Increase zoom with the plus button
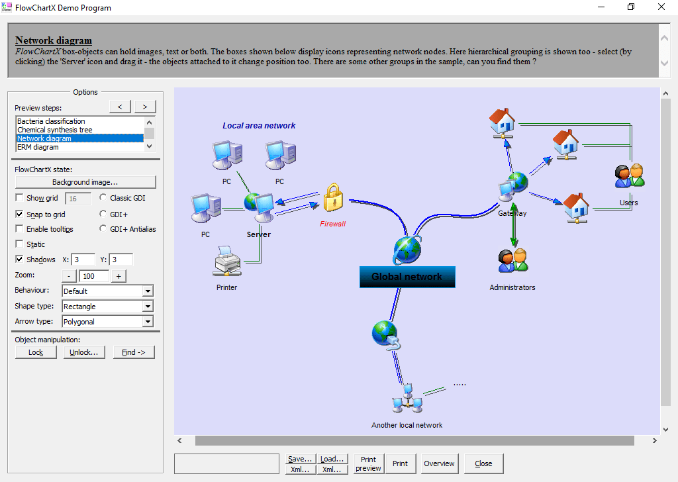 point(119,275)
